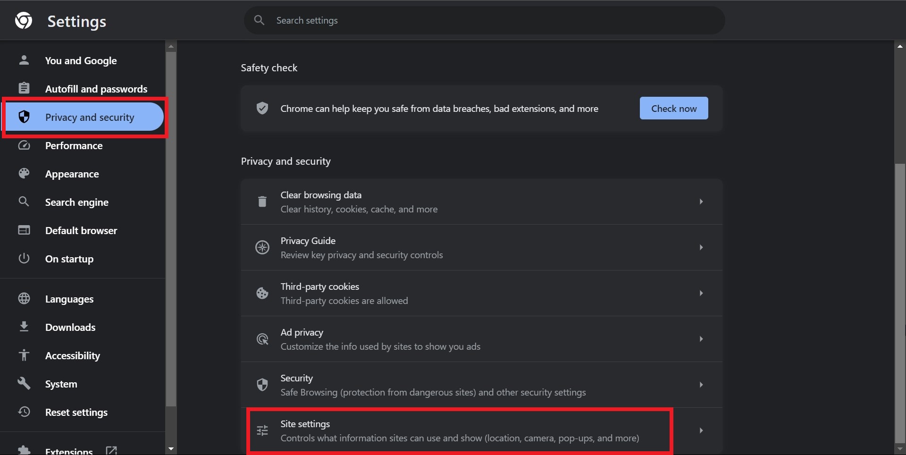Click the trash icon beside Clear browsing data
906x455 pixels.
[x=262, y=202]
